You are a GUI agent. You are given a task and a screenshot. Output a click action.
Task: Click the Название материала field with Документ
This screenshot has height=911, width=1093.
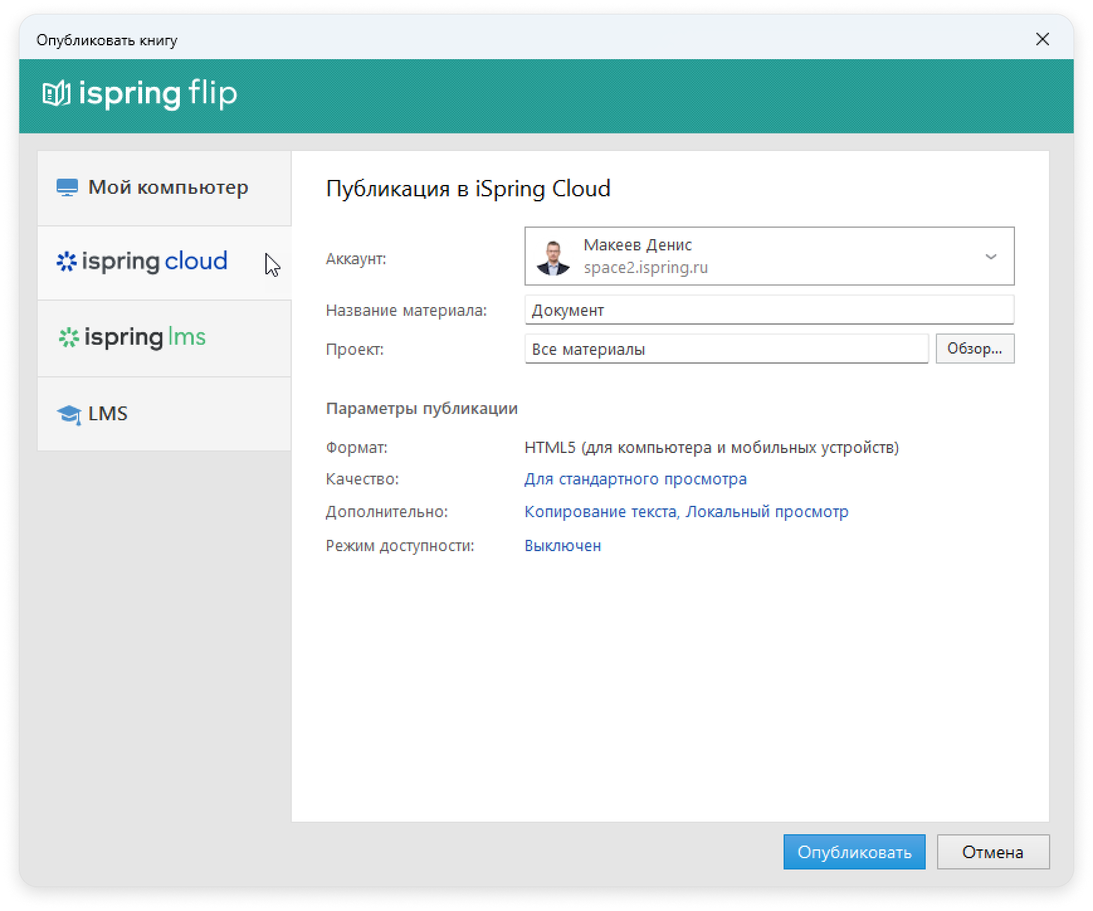[769, 310]
